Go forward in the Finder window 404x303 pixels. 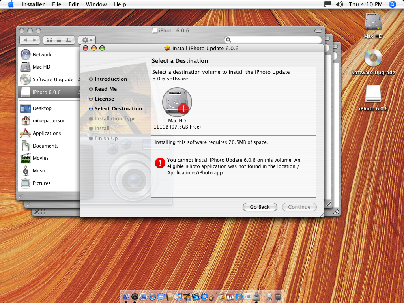35,40
